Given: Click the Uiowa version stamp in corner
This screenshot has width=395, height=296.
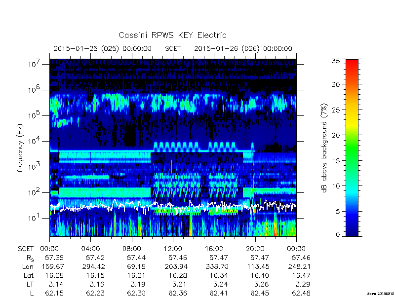Looking at the screenshot, I should [380, 294].
